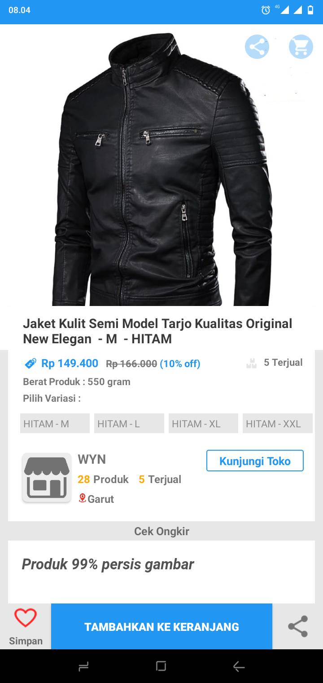Select the HITAM - L variation

click(x=129, y=423)
